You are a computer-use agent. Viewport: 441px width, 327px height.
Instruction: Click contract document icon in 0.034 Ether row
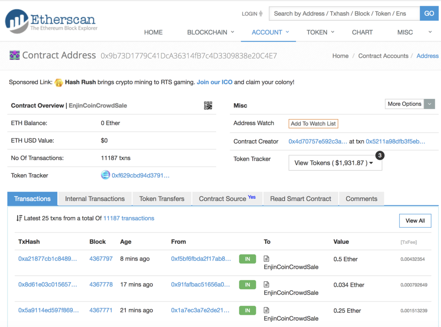266,284
